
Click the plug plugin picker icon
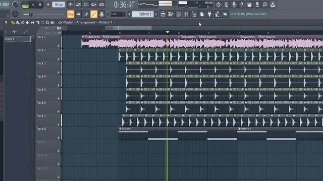pyautogui.click(x=209, y=14)
